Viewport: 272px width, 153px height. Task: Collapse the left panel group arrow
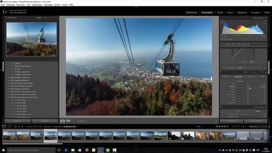(x=1, y=70)
